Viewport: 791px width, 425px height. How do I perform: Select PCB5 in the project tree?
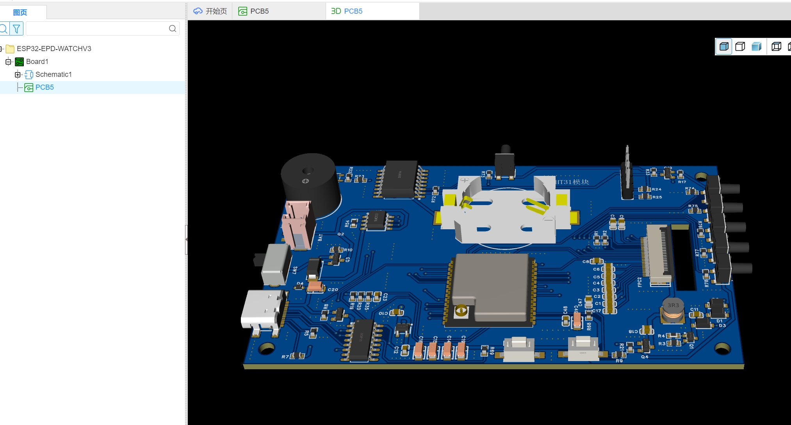click(x=45, y=87)
